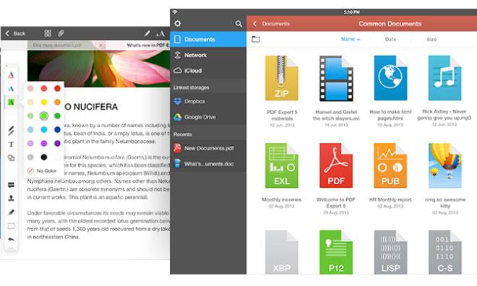Select the note comment tool
The height and width of the screenshot is (286, 477).
pyautogui.click(x=11, y=185)
